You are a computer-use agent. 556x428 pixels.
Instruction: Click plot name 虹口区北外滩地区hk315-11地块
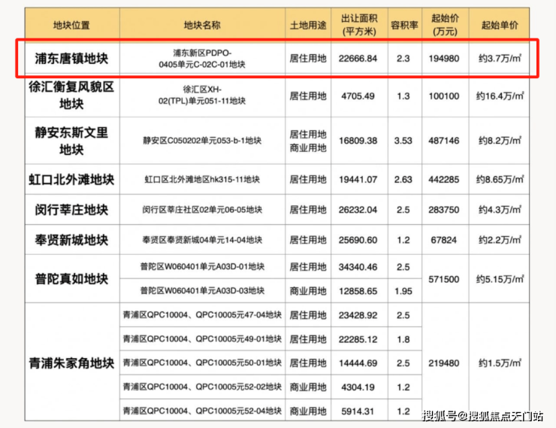(202, 180)
